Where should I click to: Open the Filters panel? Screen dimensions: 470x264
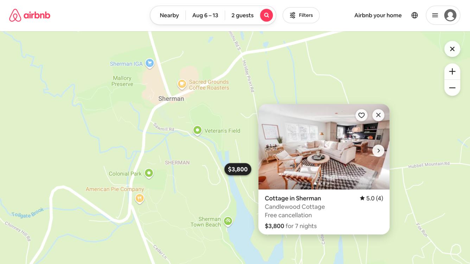point(301,15)
